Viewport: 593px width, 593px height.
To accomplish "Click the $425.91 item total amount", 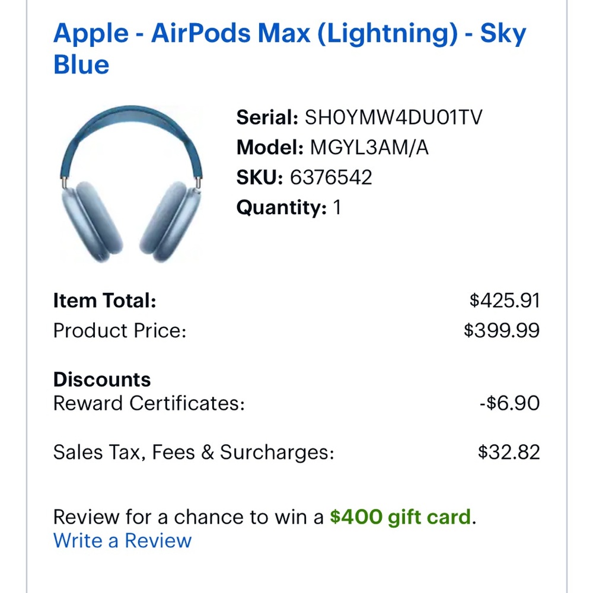I will [505, 300].
